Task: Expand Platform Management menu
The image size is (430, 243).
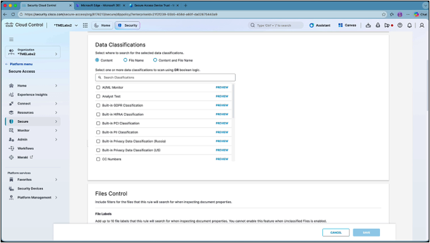Action: (56, 197)
